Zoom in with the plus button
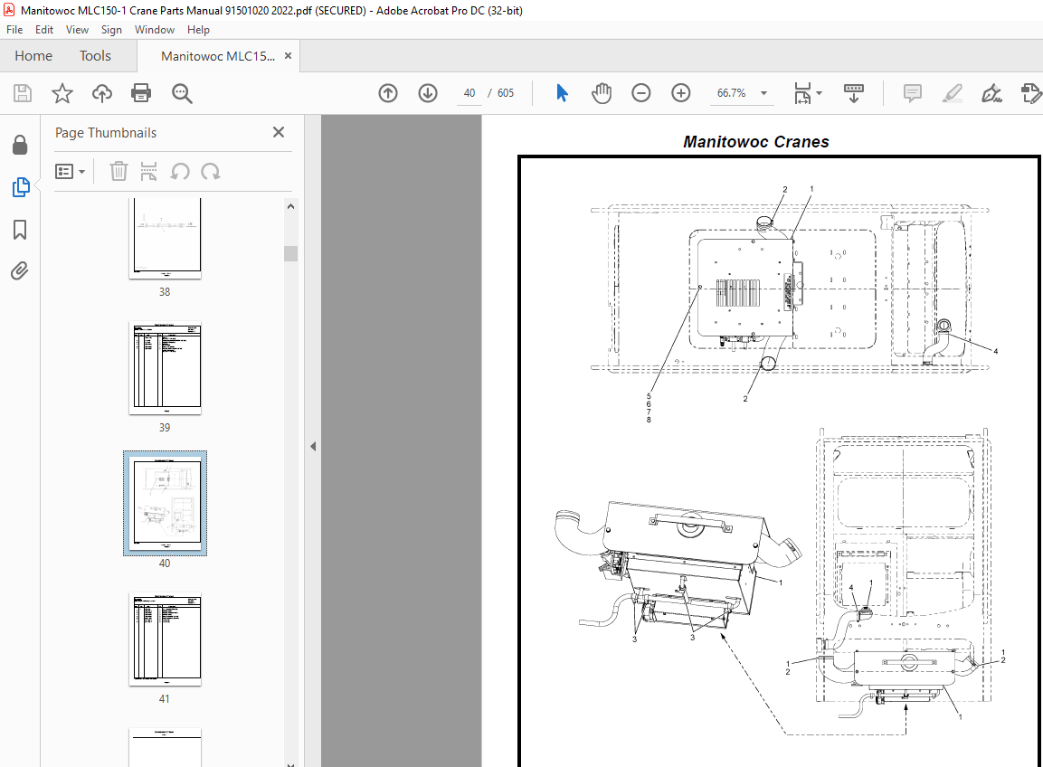 coord(681,93)
